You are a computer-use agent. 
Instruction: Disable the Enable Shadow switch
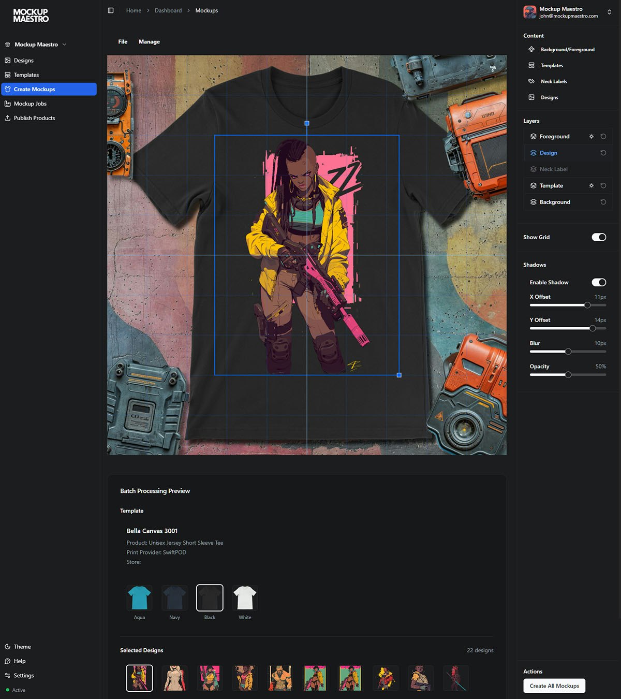(599, 282)
